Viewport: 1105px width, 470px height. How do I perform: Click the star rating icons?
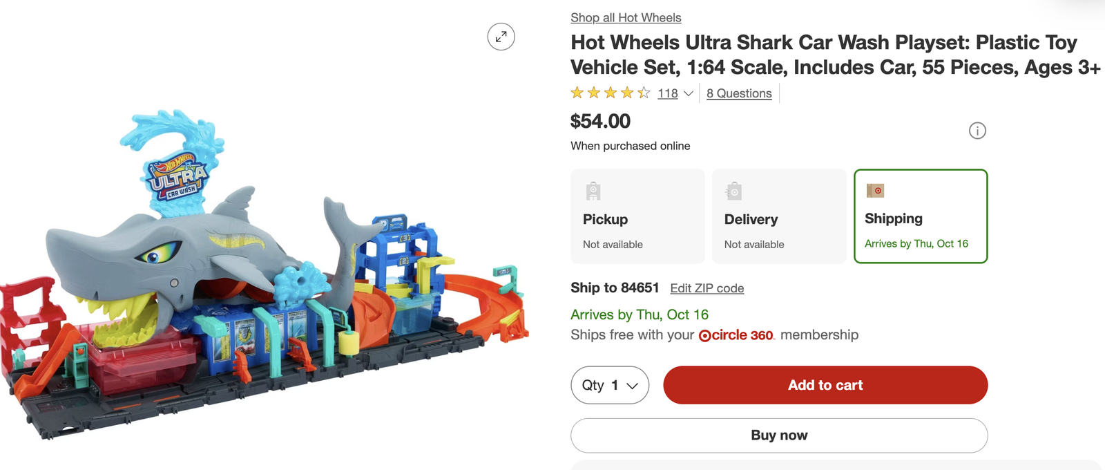point(610,93)
